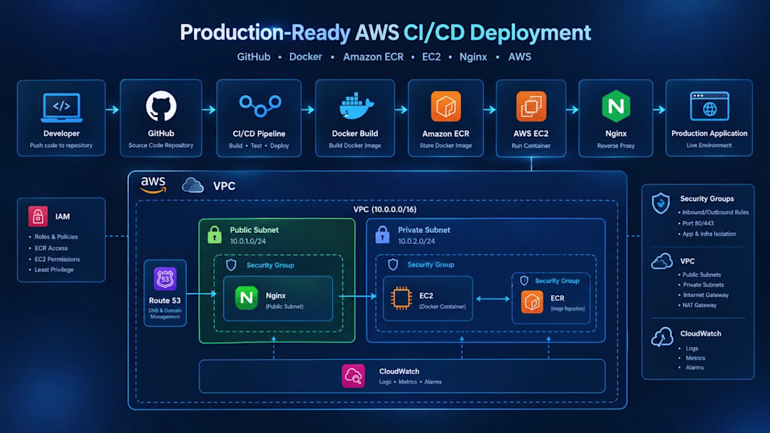Click the Nginx icon inside the Public Subnet
The height and width of the screenshot is (433, 770).
tap(246, 298)
